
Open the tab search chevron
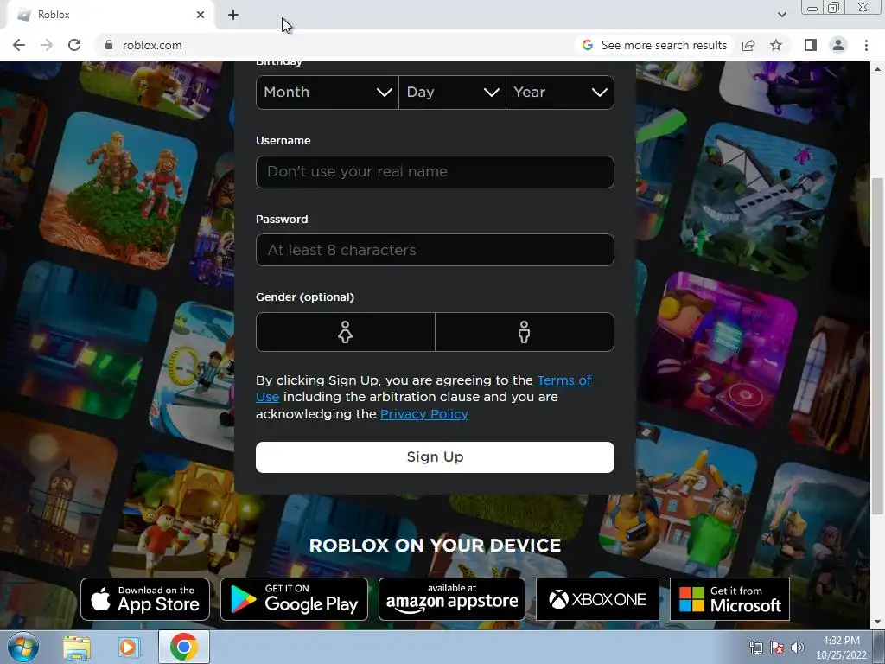click(x=781, y=15)
